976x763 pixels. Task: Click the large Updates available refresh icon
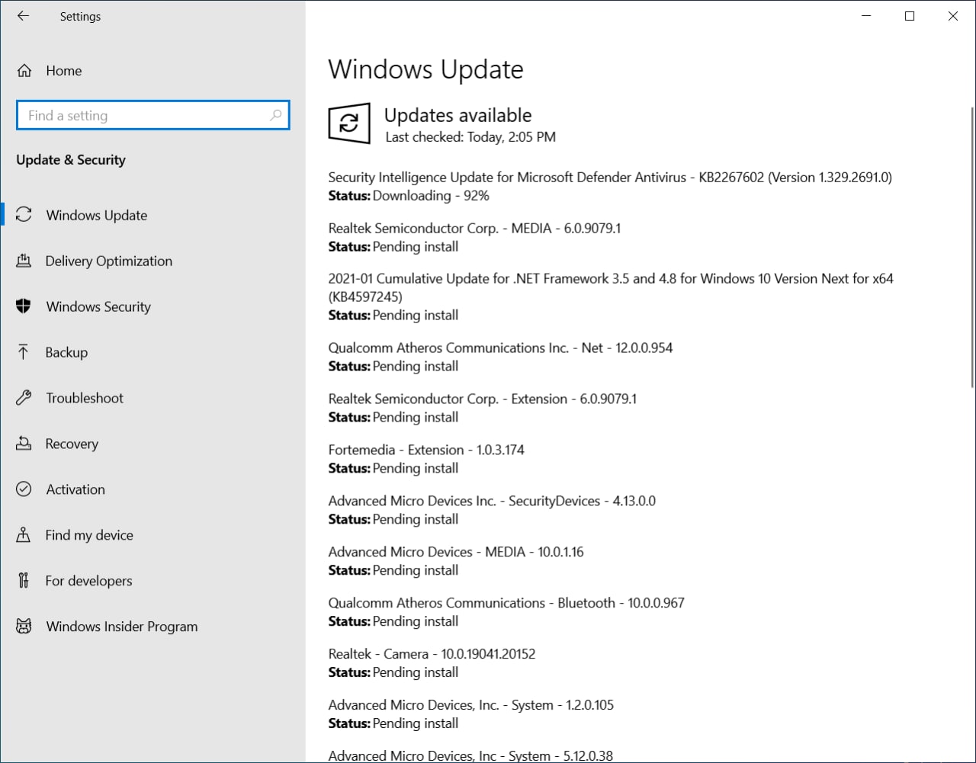click(349, 123)
